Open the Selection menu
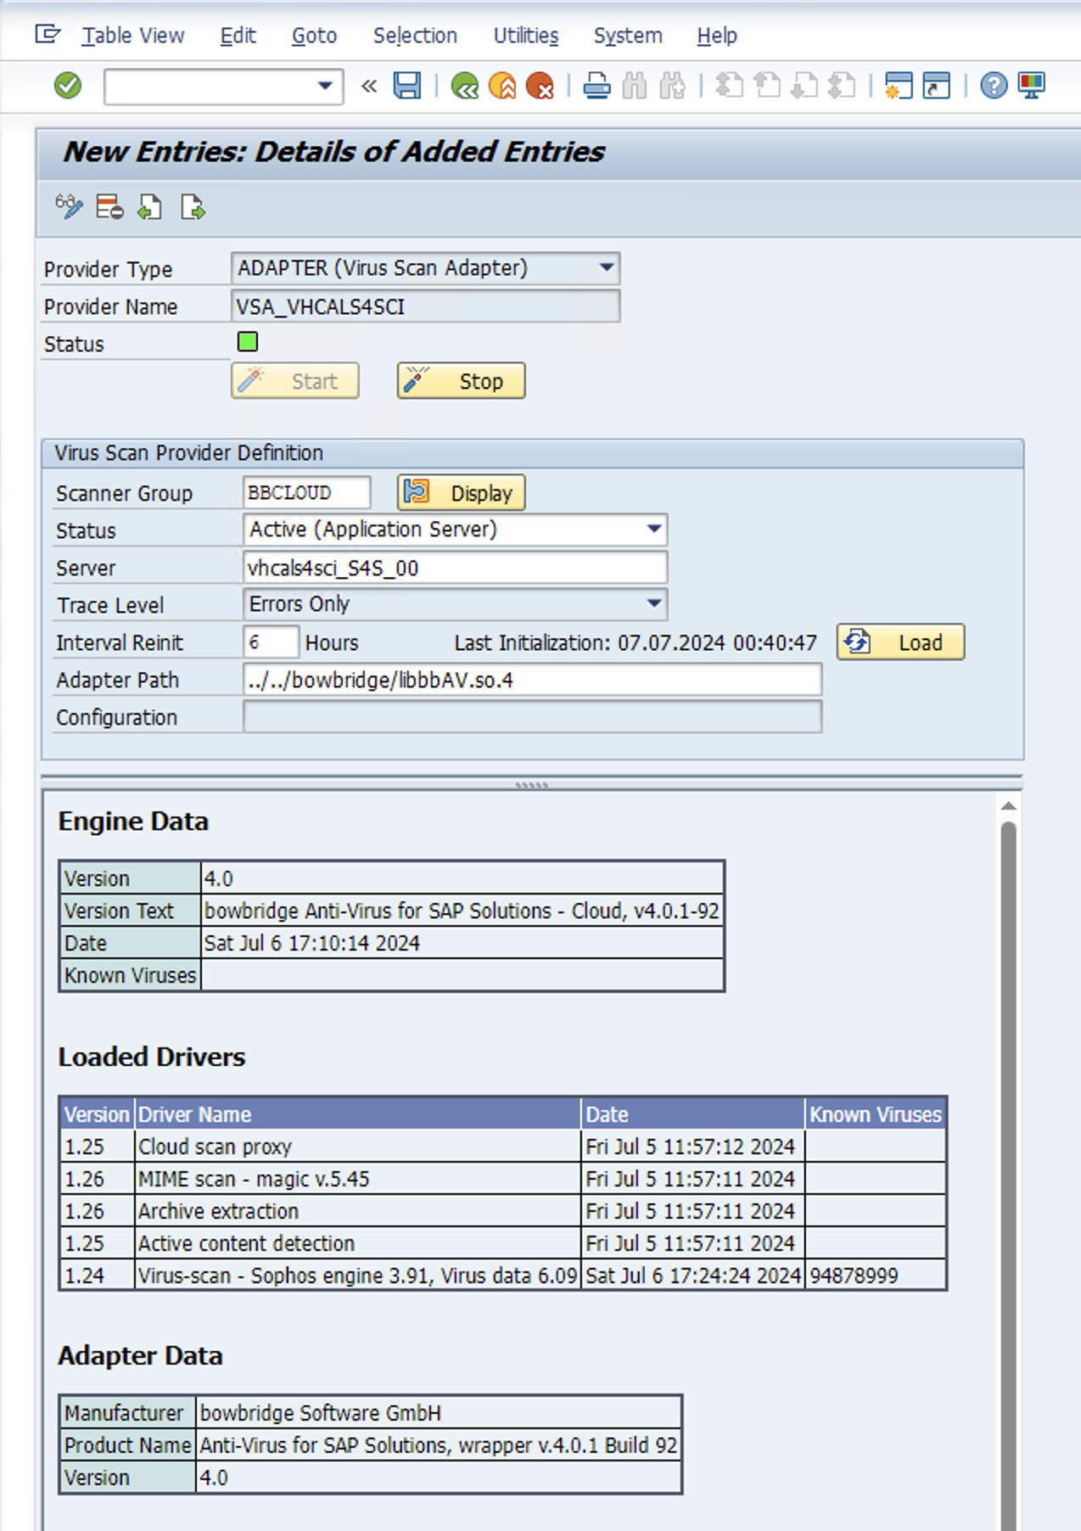1081x1531 pixels. 415,36
